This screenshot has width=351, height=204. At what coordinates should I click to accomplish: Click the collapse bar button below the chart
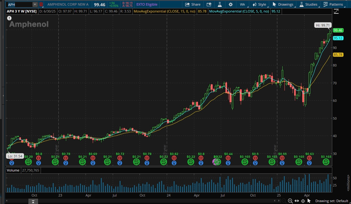[x=33, y=202]
